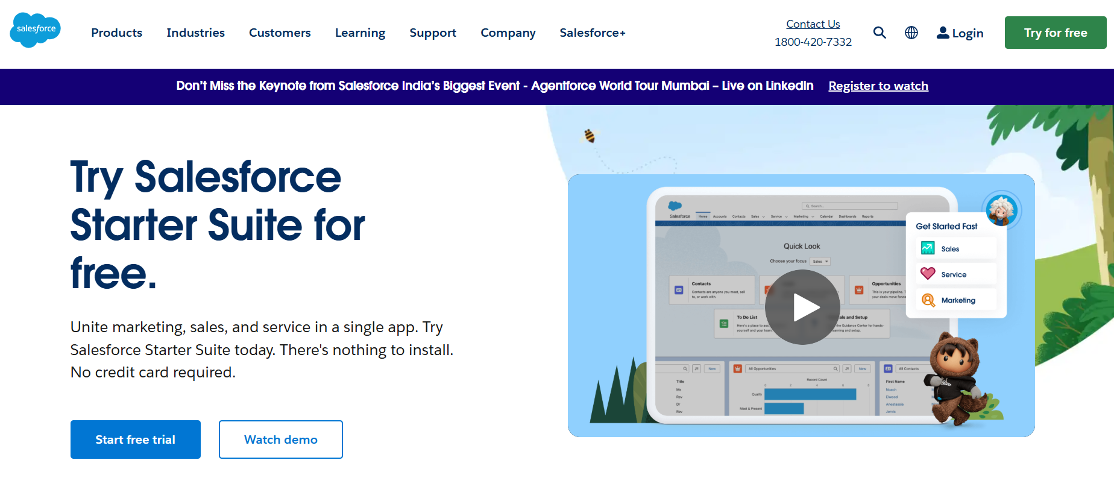Go to Salesforce+ in navigation
The height and width of the screenshot is (504, 1114).
tap(593, 33)
